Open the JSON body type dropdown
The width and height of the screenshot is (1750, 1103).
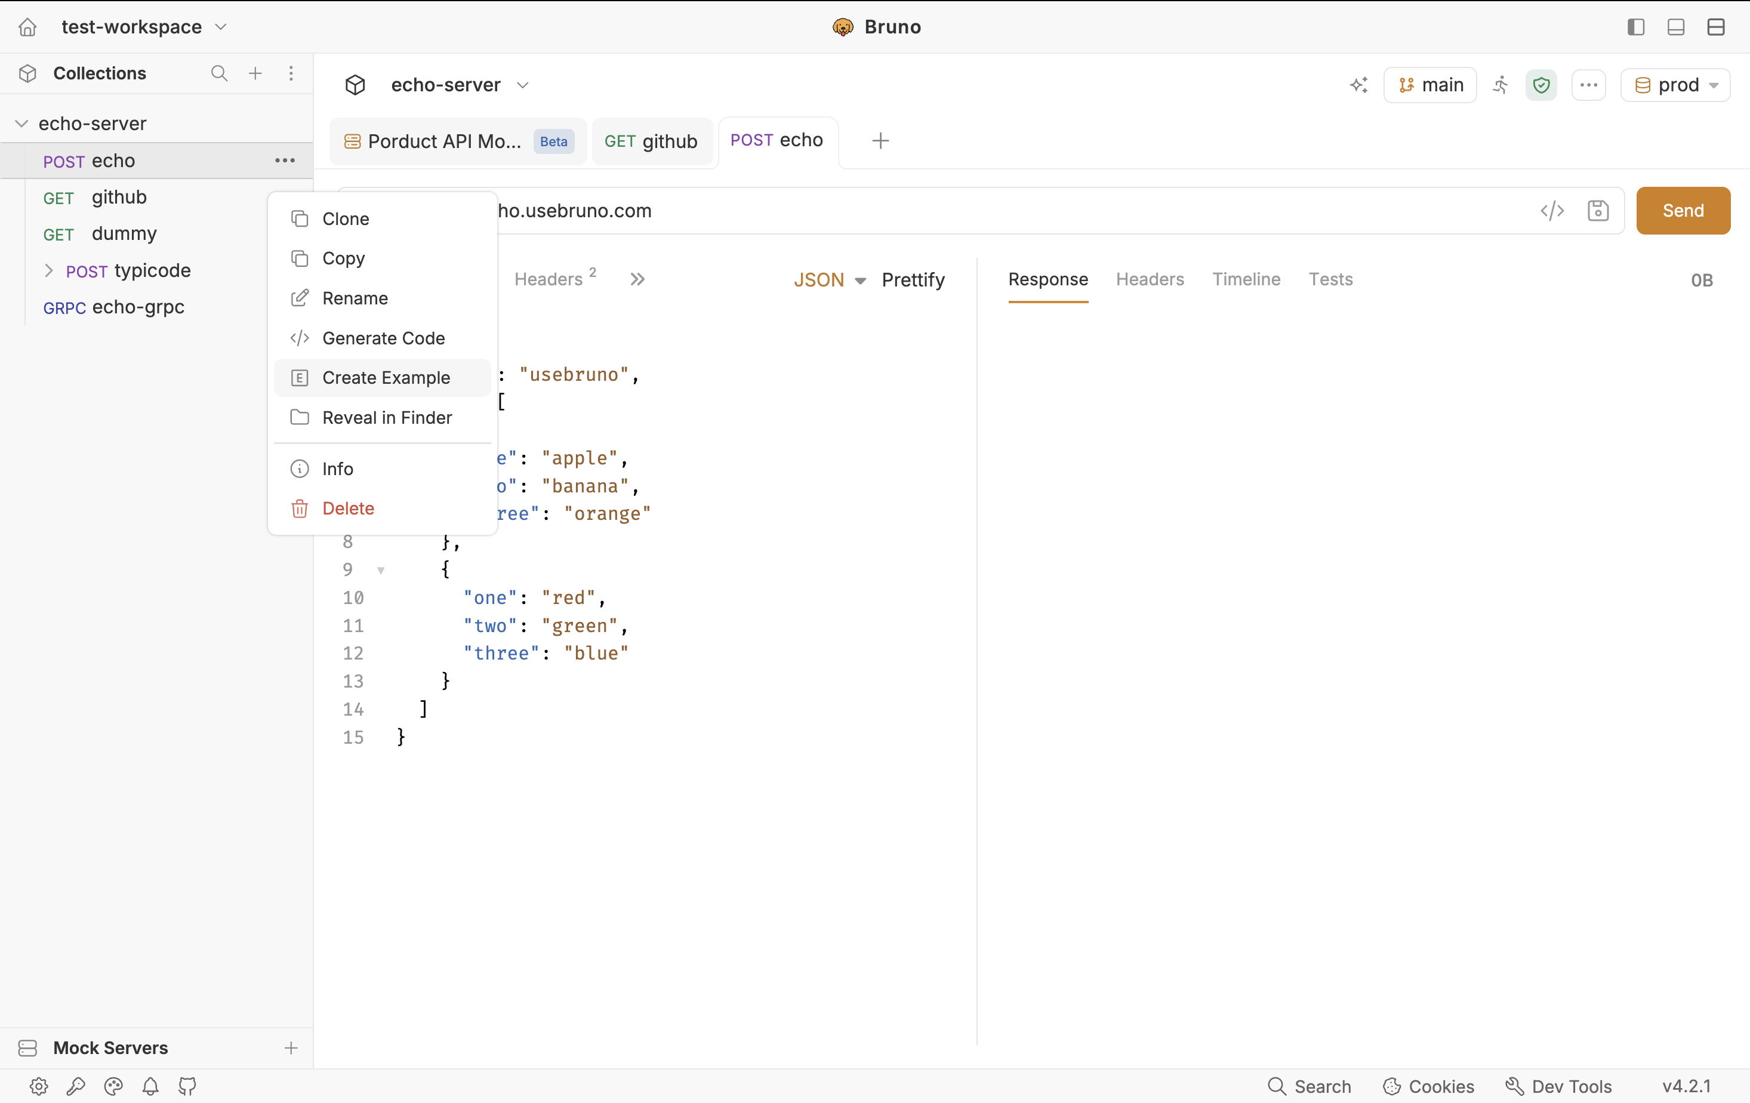coord(829,280)
